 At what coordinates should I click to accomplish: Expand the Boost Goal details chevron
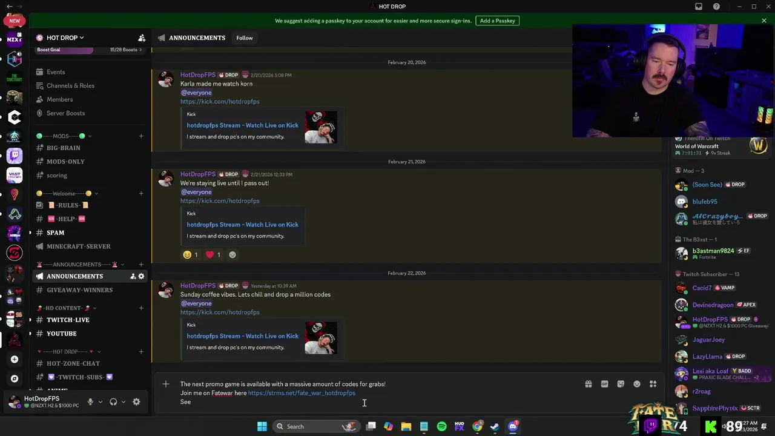tap(141, 50)
